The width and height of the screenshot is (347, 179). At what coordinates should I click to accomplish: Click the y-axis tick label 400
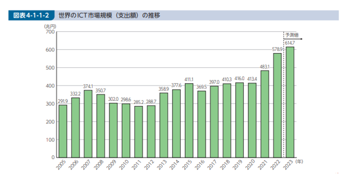[x=50, y=86]
